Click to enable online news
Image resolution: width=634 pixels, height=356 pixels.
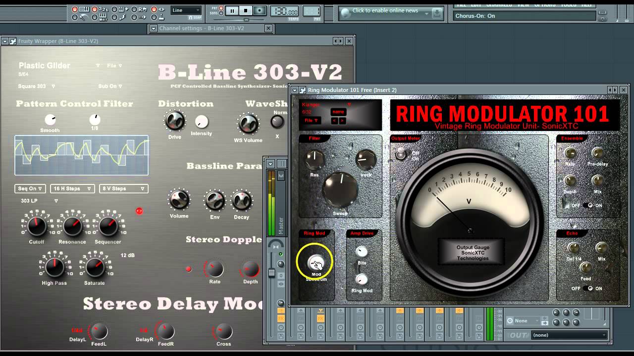point(385,10)
